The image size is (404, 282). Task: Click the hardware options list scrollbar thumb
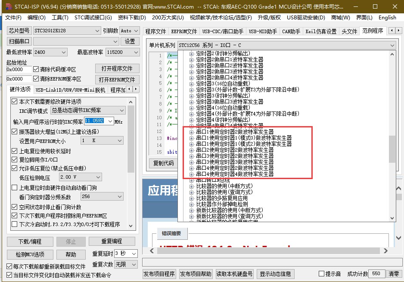(x=131, y=139)
